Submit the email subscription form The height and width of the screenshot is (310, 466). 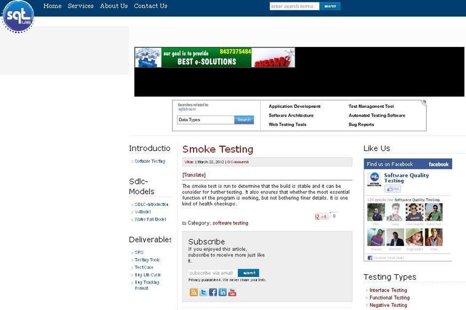point(248,273)
